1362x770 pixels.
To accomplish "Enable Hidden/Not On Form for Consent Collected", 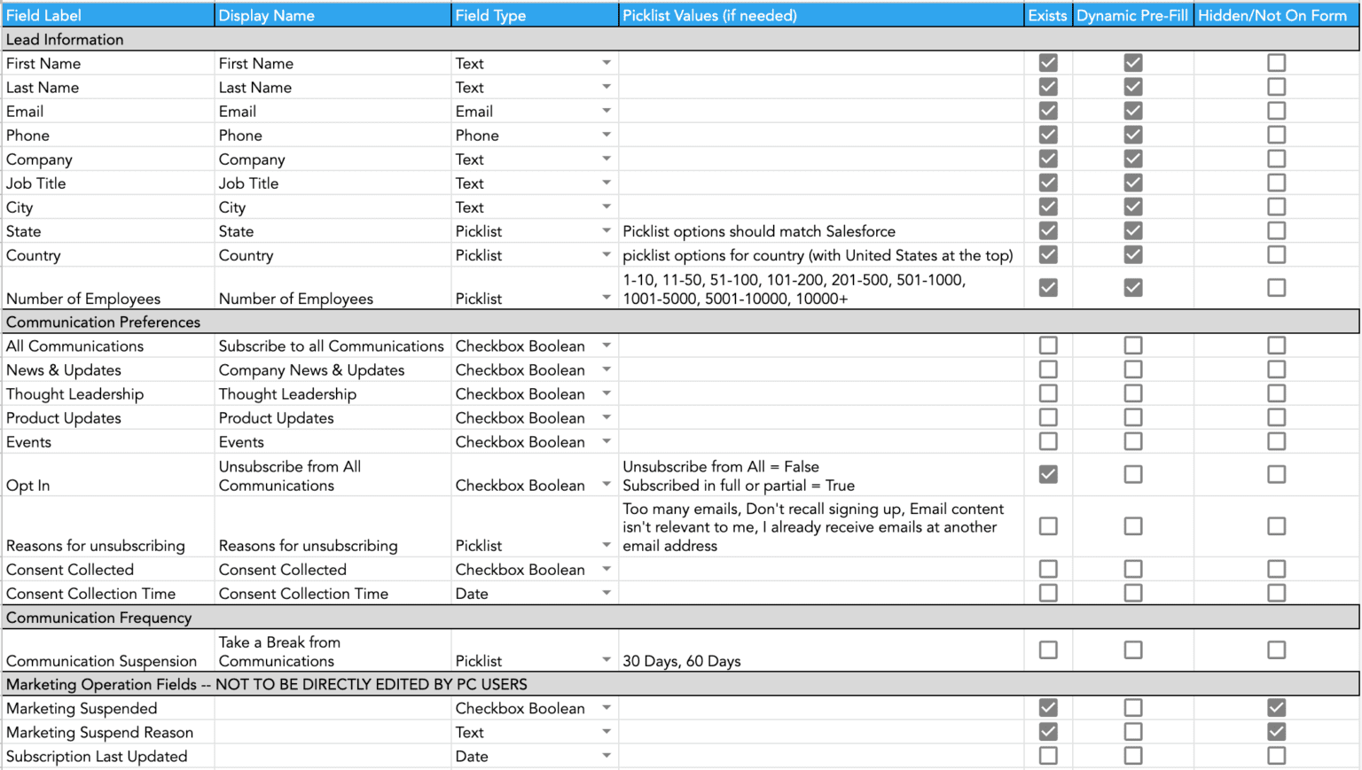I will tap(1276, 569).
